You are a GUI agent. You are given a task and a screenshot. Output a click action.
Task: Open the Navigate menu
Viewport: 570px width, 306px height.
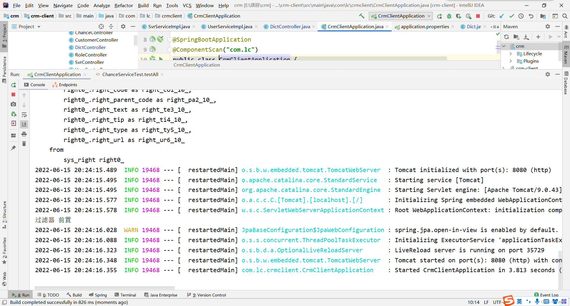(63, 5)
